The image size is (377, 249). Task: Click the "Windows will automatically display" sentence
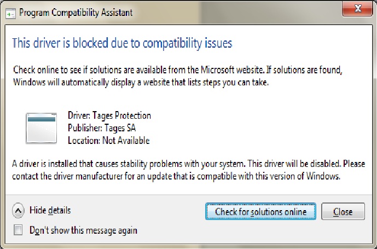tap(141, 82)
